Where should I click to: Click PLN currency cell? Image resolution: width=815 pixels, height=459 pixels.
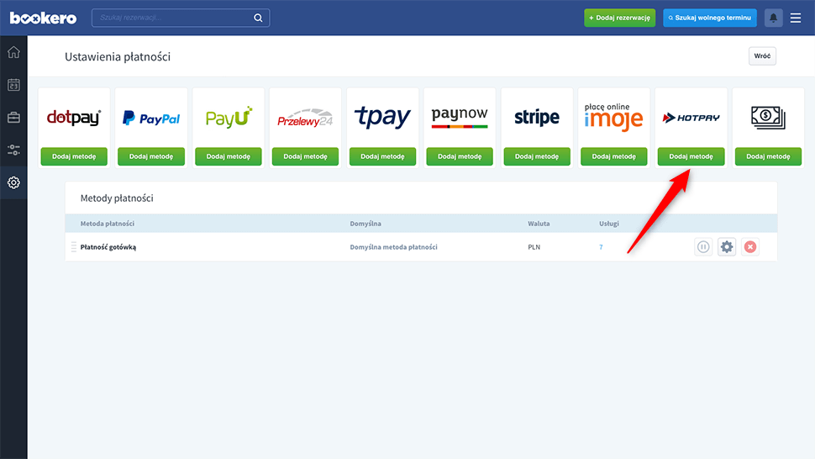tap(534, 247)
